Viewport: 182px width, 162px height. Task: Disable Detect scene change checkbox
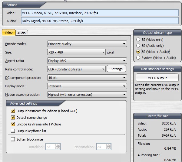tap(13, 118)
